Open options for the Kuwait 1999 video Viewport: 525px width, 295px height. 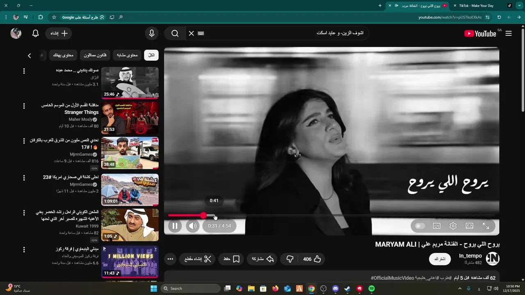(x=24, y=213)
